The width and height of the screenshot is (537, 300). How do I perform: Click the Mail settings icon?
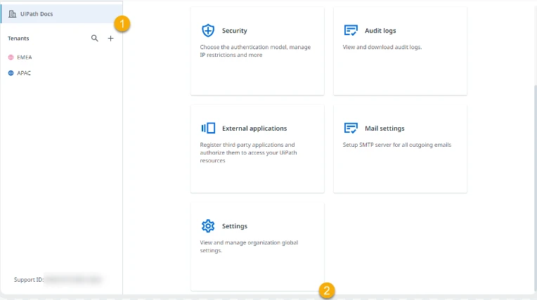[351, 128]
